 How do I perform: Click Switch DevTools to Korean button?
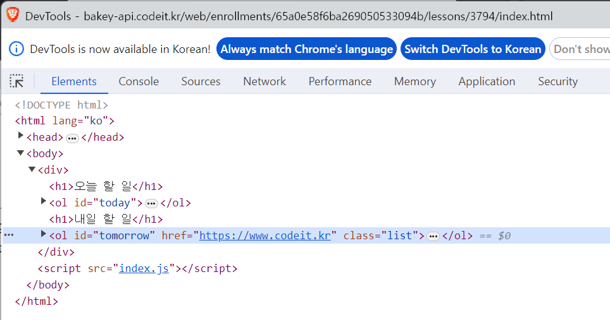click(x=473, y=49)
